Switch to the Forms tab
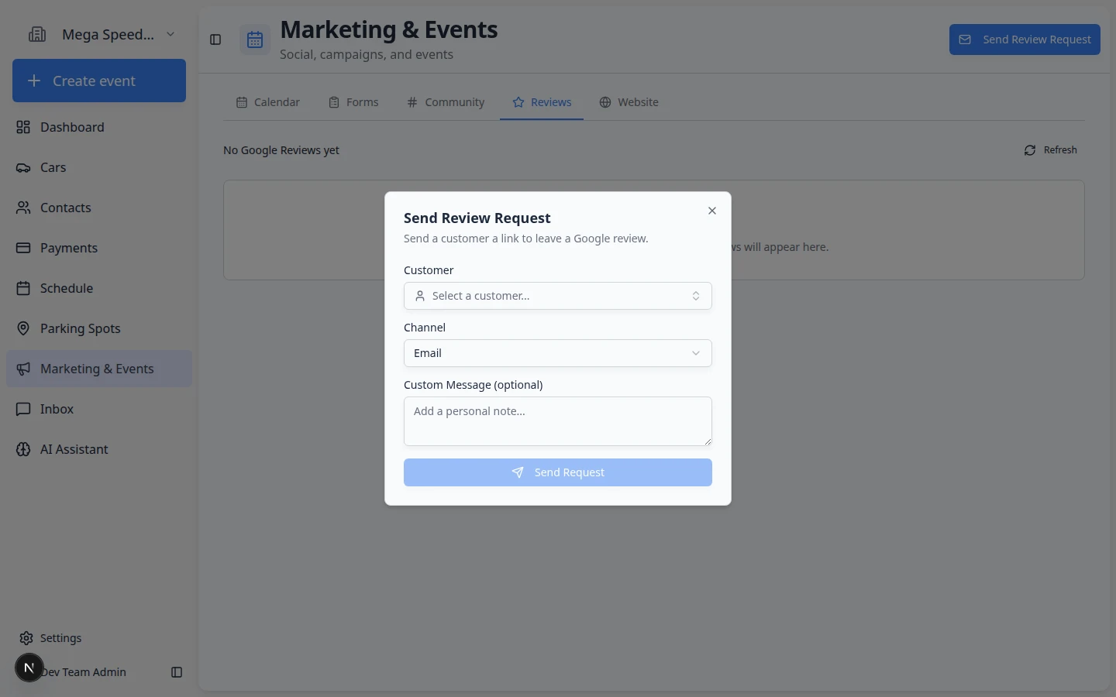 (353, 102)
